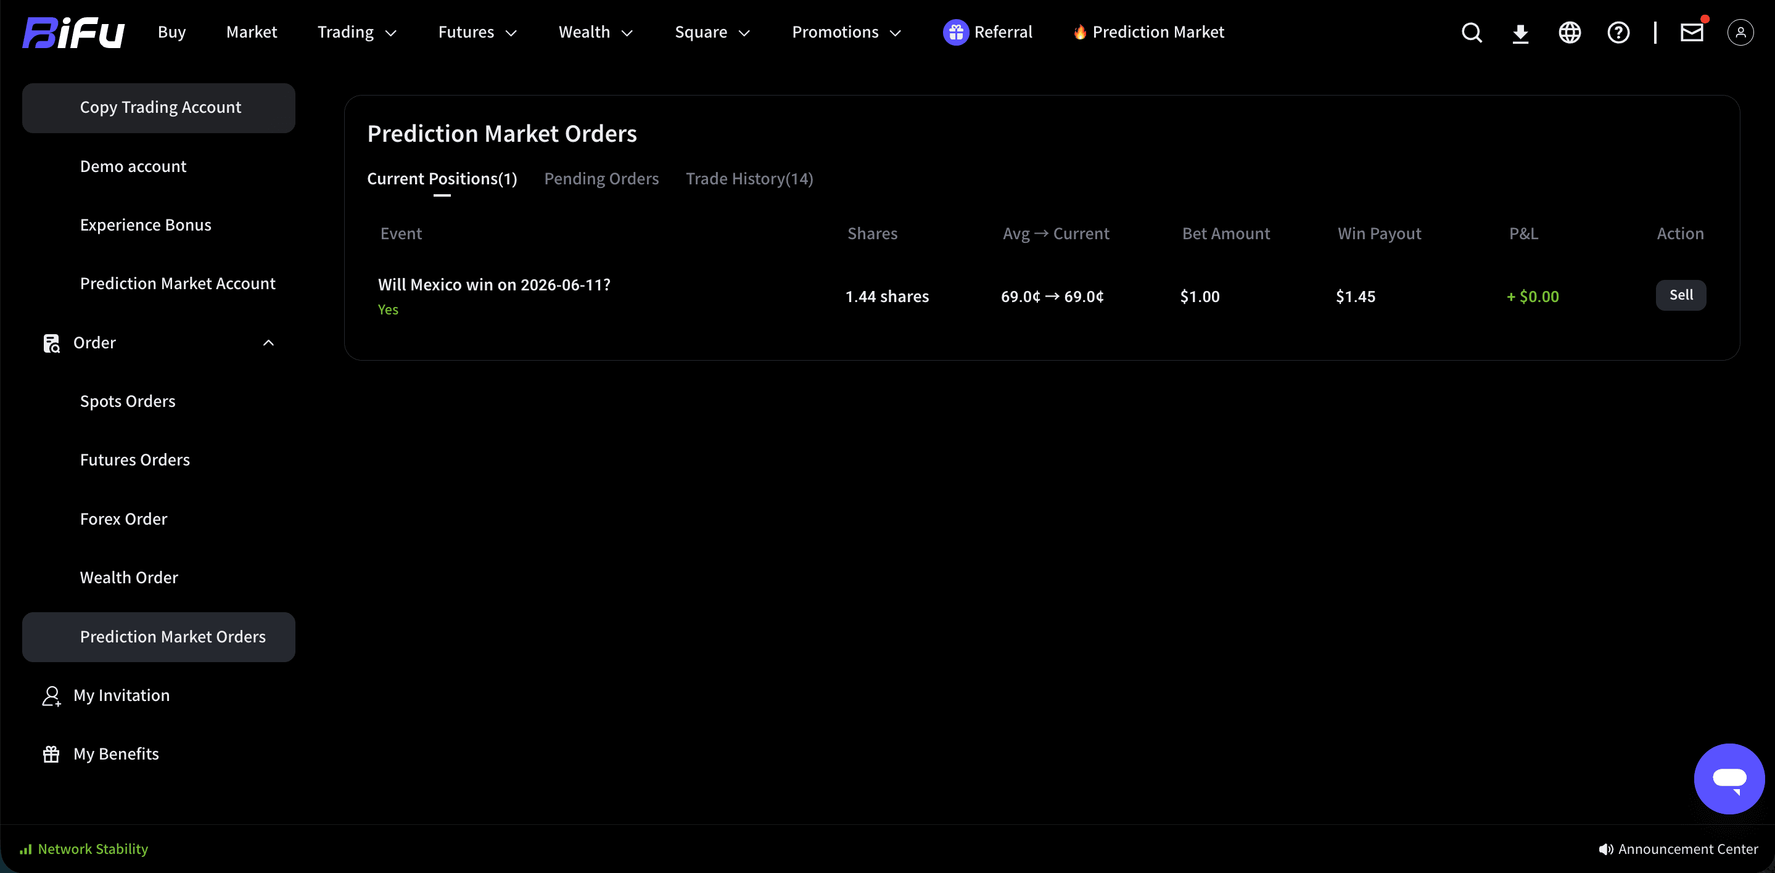Click the green 'Yes' outcome label
The image size is (1775, 873).
click(388, 310)
